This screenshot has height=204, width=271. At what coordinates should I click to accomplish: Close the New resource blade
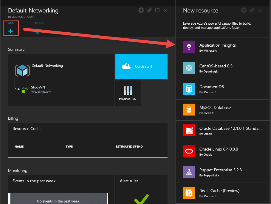click(x=260, y=10)
